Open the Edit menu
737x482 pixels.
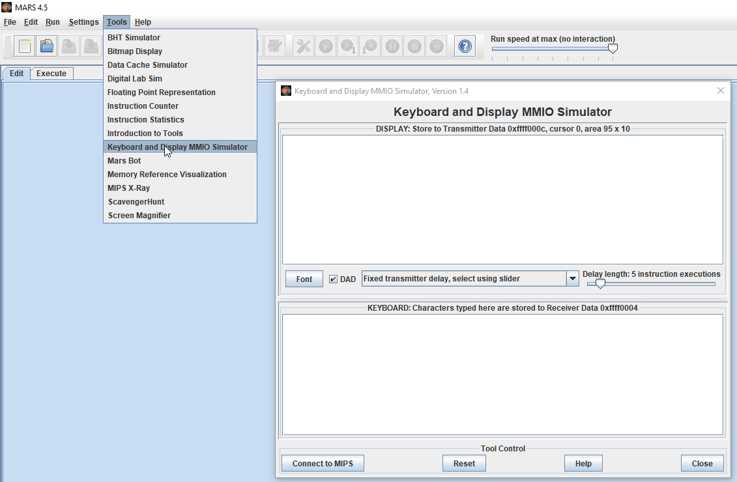31,22
